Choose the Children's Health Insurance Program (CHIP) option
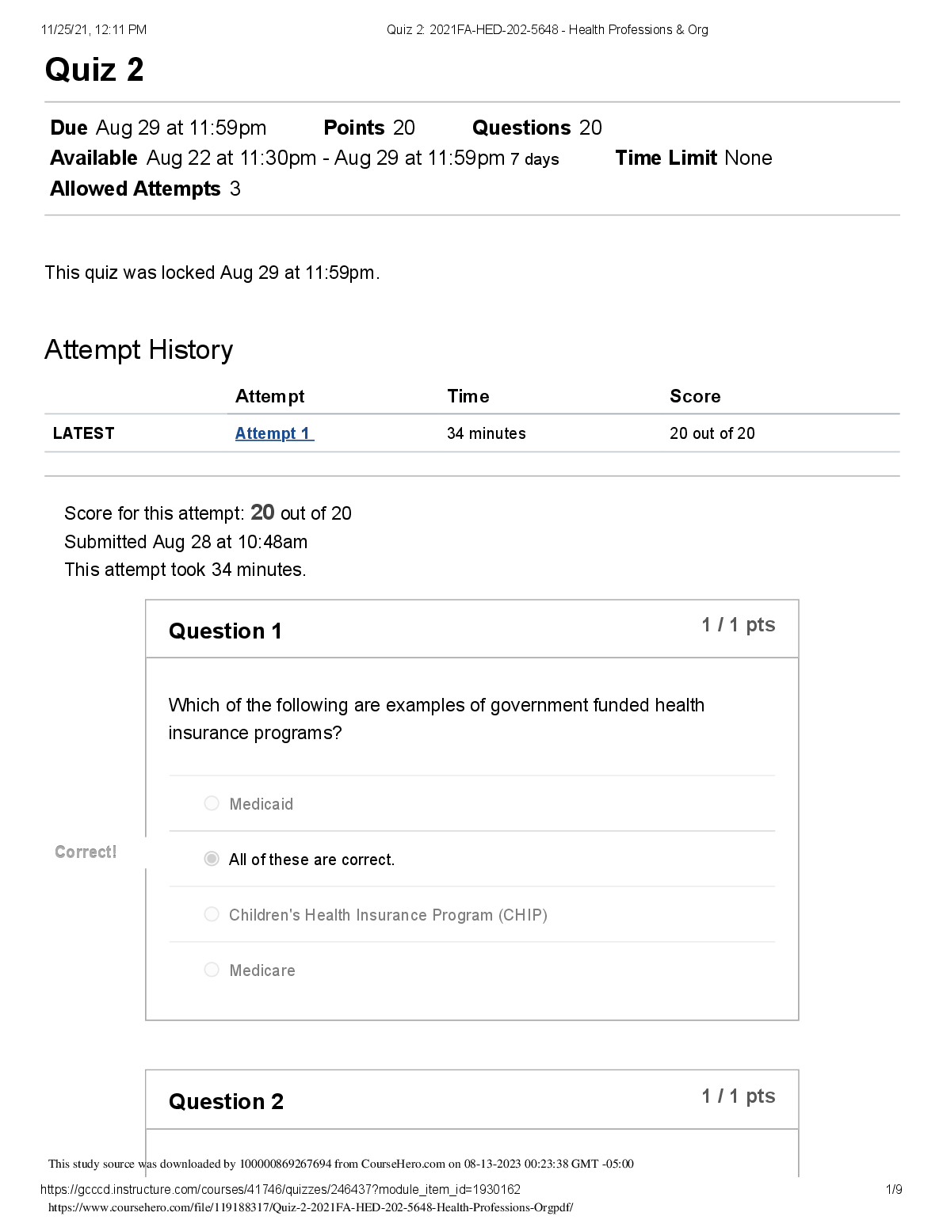 pyautogui.click(x=212, y=914)
